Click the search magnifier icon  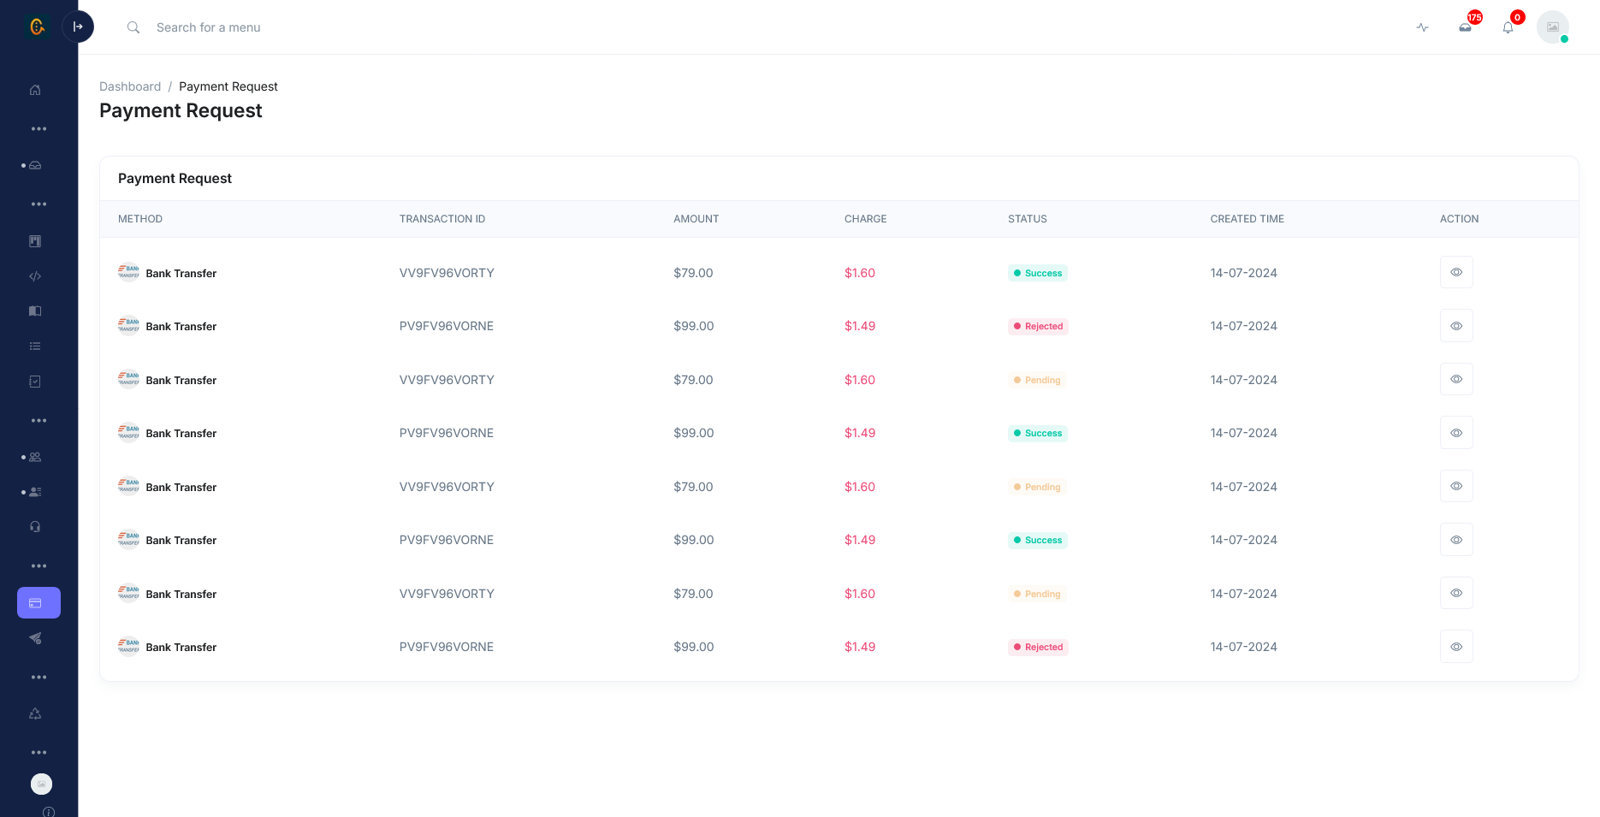(133, 27)
